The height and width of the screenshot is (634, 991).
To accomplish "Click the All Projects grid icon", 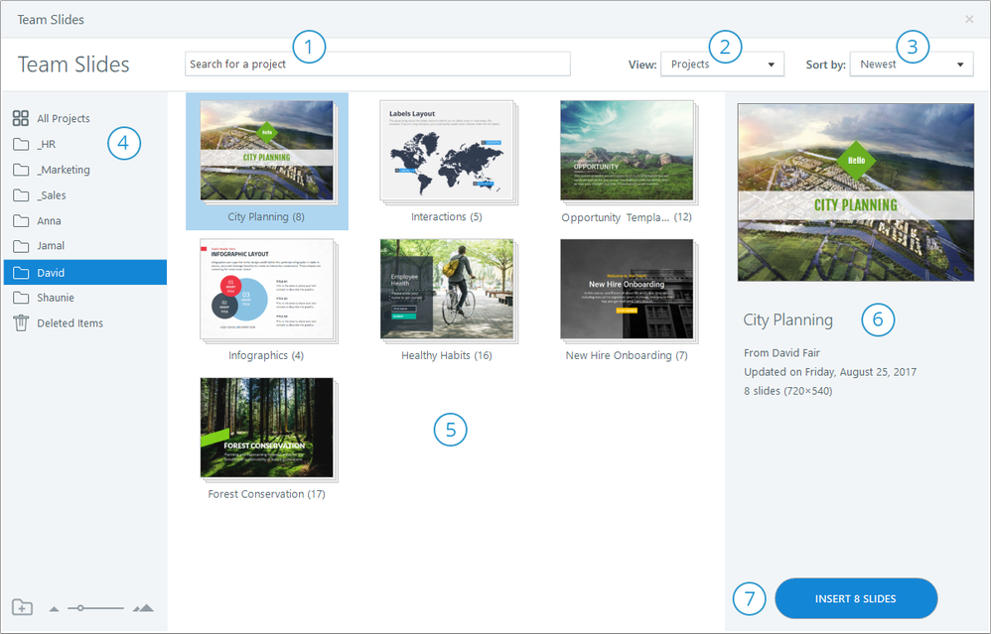I will pyautogui.click(x=21, y=119).
